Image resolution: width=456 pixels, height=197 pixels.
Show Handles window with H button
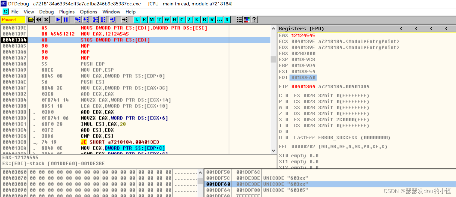(174, 20)
